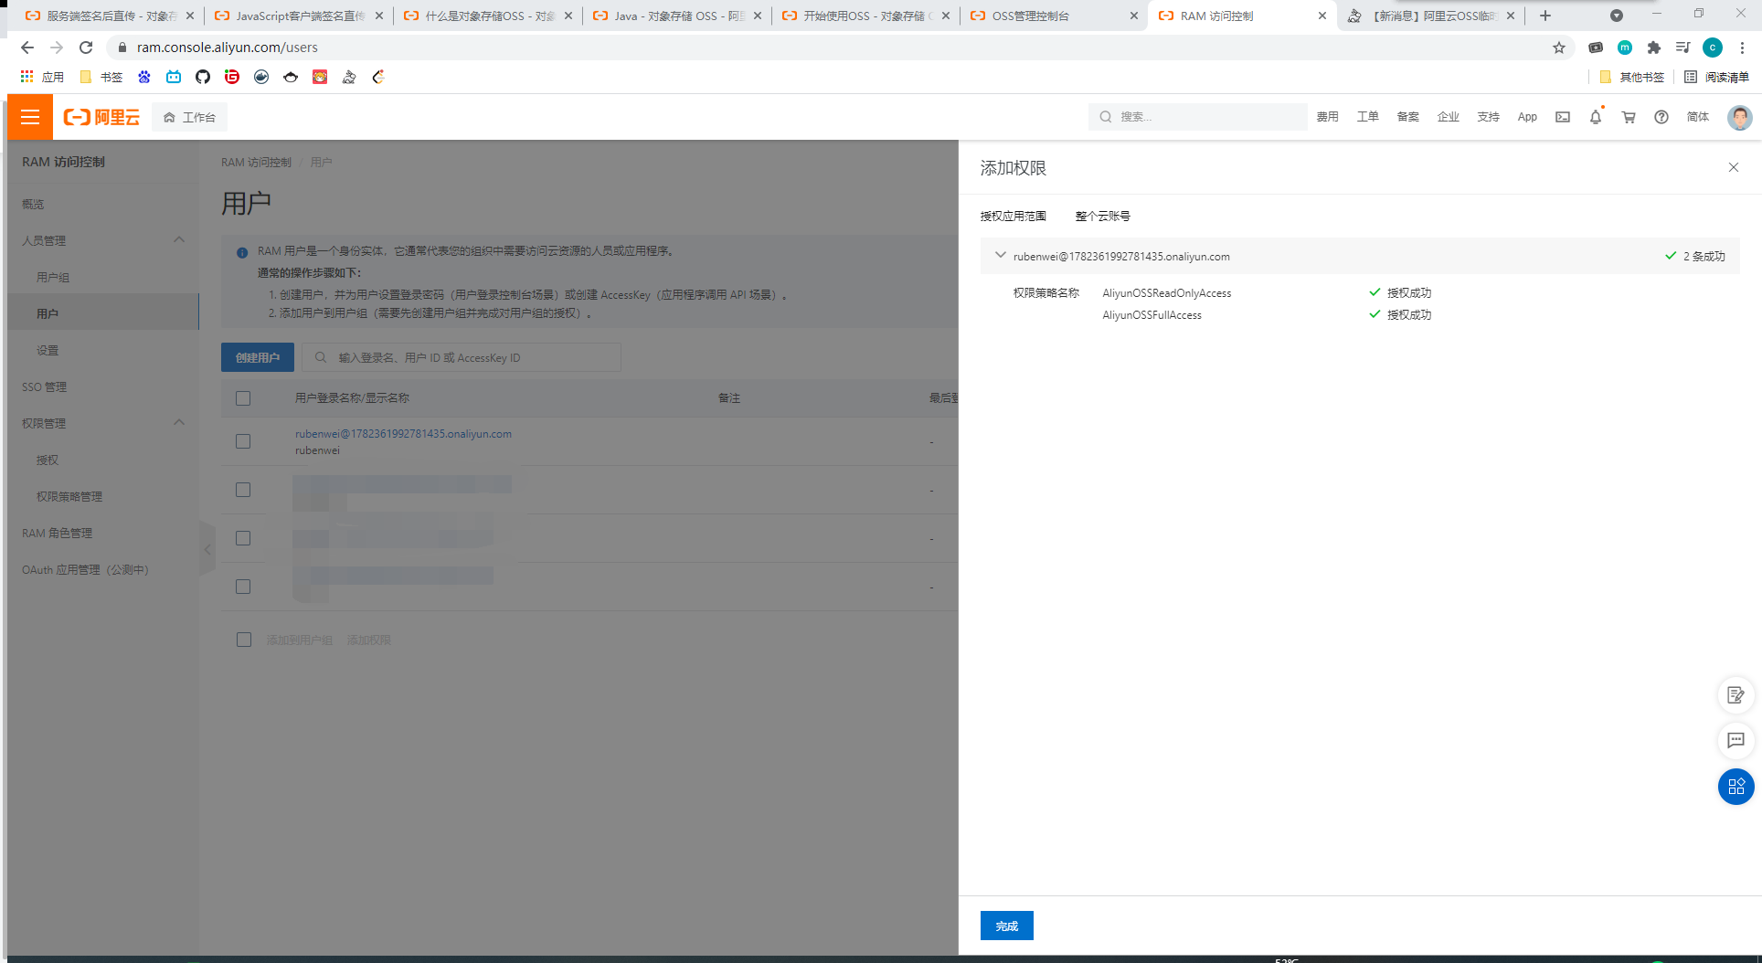Tick the checkbox for user rubenwei
The width and height of the screenshot is (1762, 963).
(x=243, y=441)
